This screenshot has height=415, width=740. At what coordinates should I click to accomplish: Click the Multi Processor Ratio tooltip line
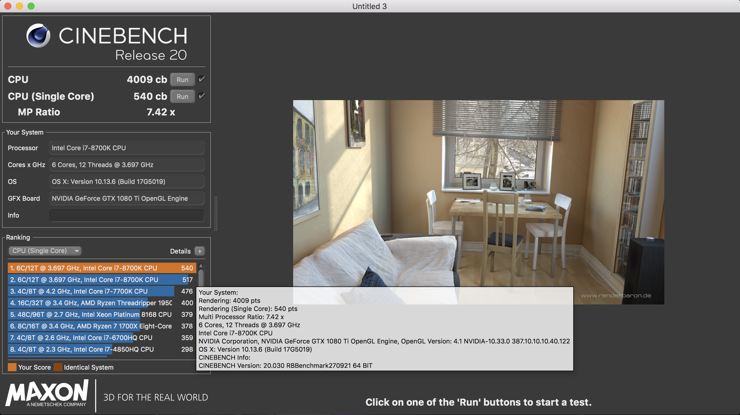(241, 317)
